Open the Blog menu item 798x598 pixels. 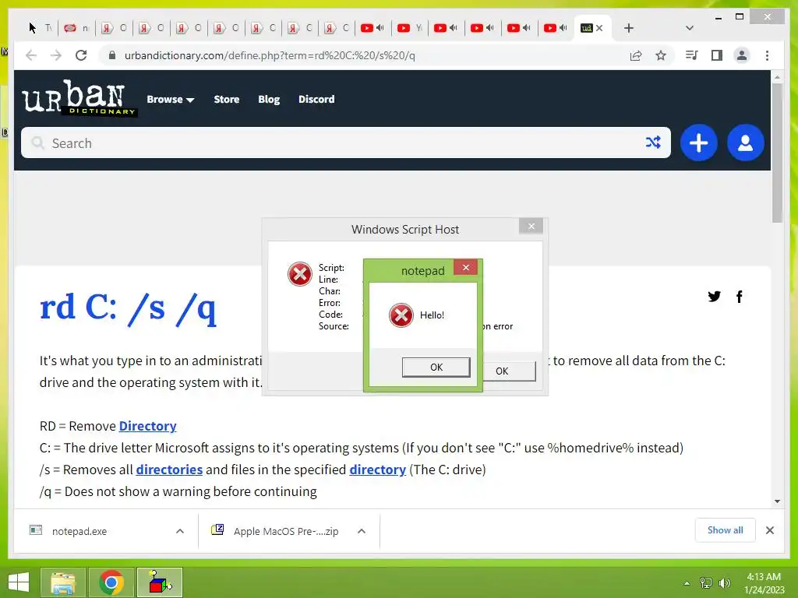pos(269,99)
